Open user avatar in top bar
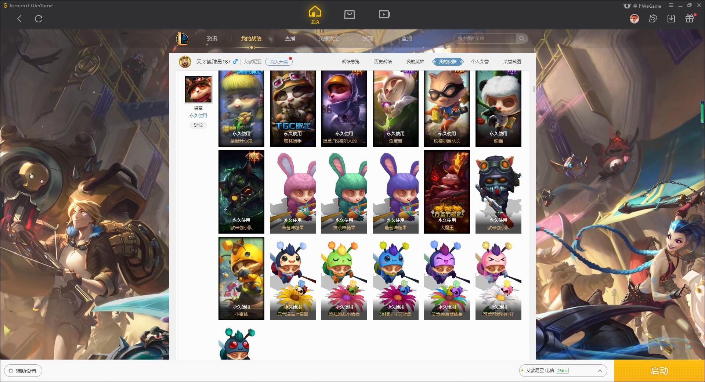This screenshot has height=382, width=705. [634, 18]
